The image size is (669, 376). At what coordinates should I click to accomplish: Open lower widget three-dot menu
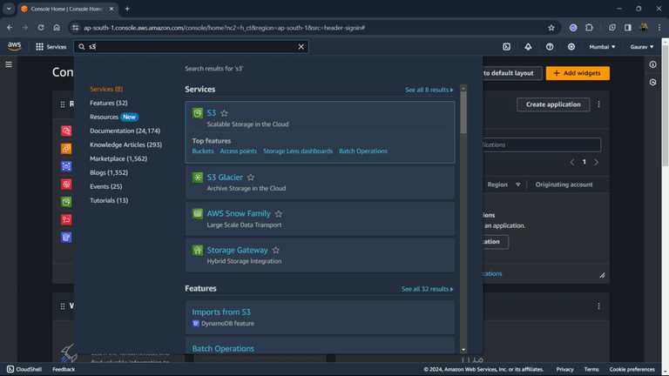click(598, 306)
